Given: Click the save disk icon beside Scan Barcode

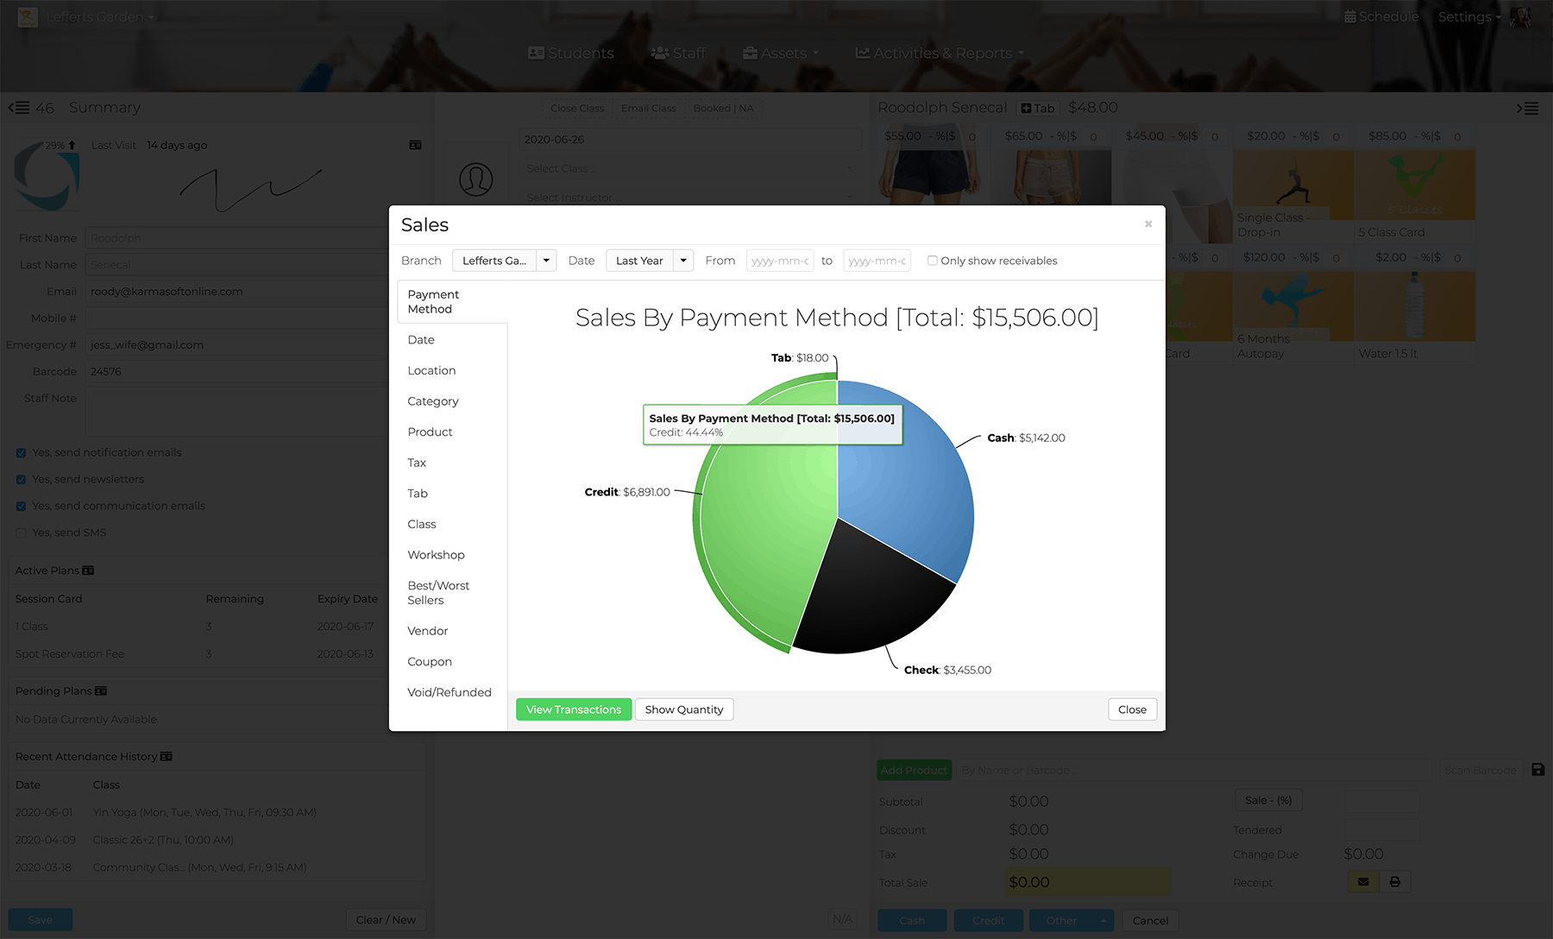Looking at the screenshot, I should point(1537,769).
